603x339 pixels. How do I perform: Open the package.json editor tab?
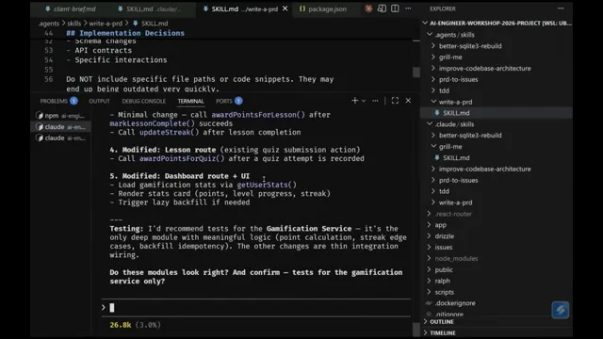[323, 8]
